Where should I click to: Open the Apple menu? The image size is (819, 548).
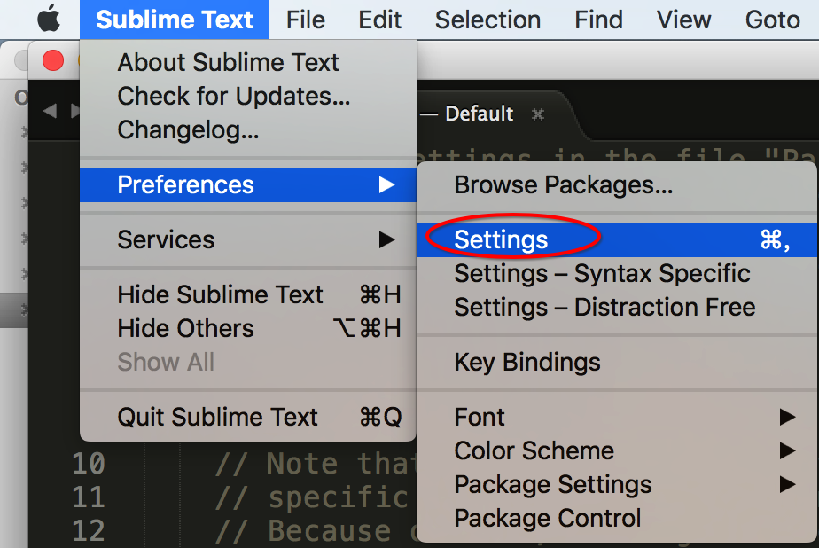(48, 19)
